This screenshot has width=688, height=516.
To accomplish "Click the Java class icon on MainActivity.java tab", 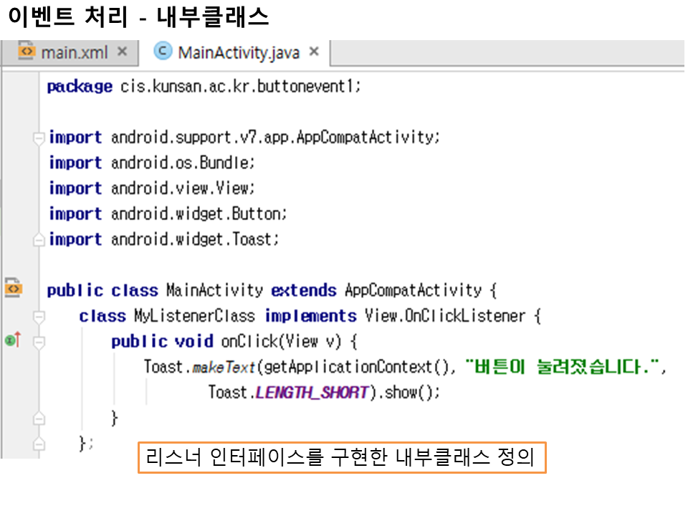I will [x=163, y=52].
